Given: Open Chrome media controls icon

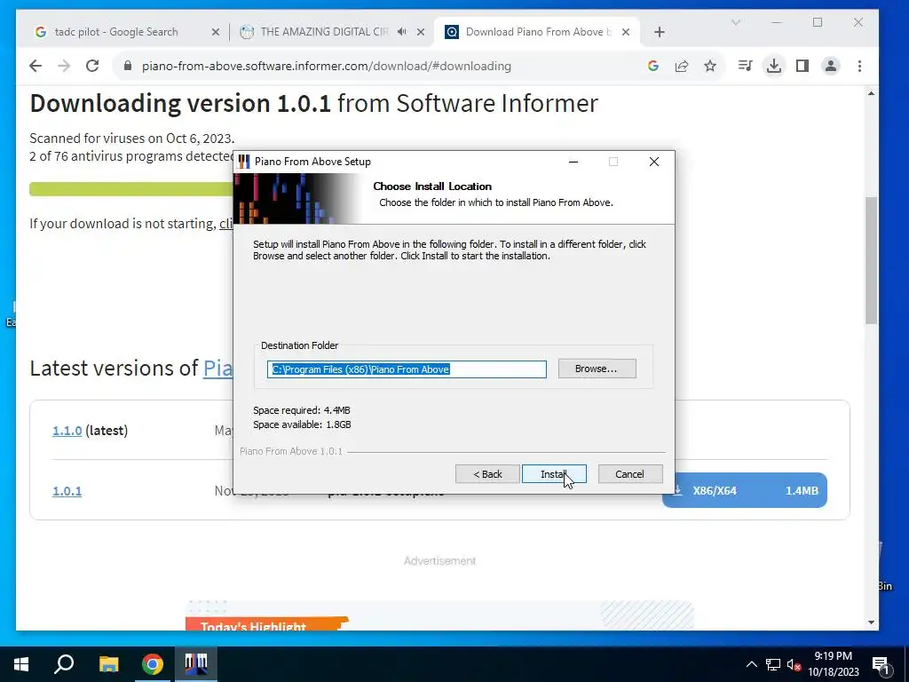Looking at the screenshot, I should coord(746,66).
